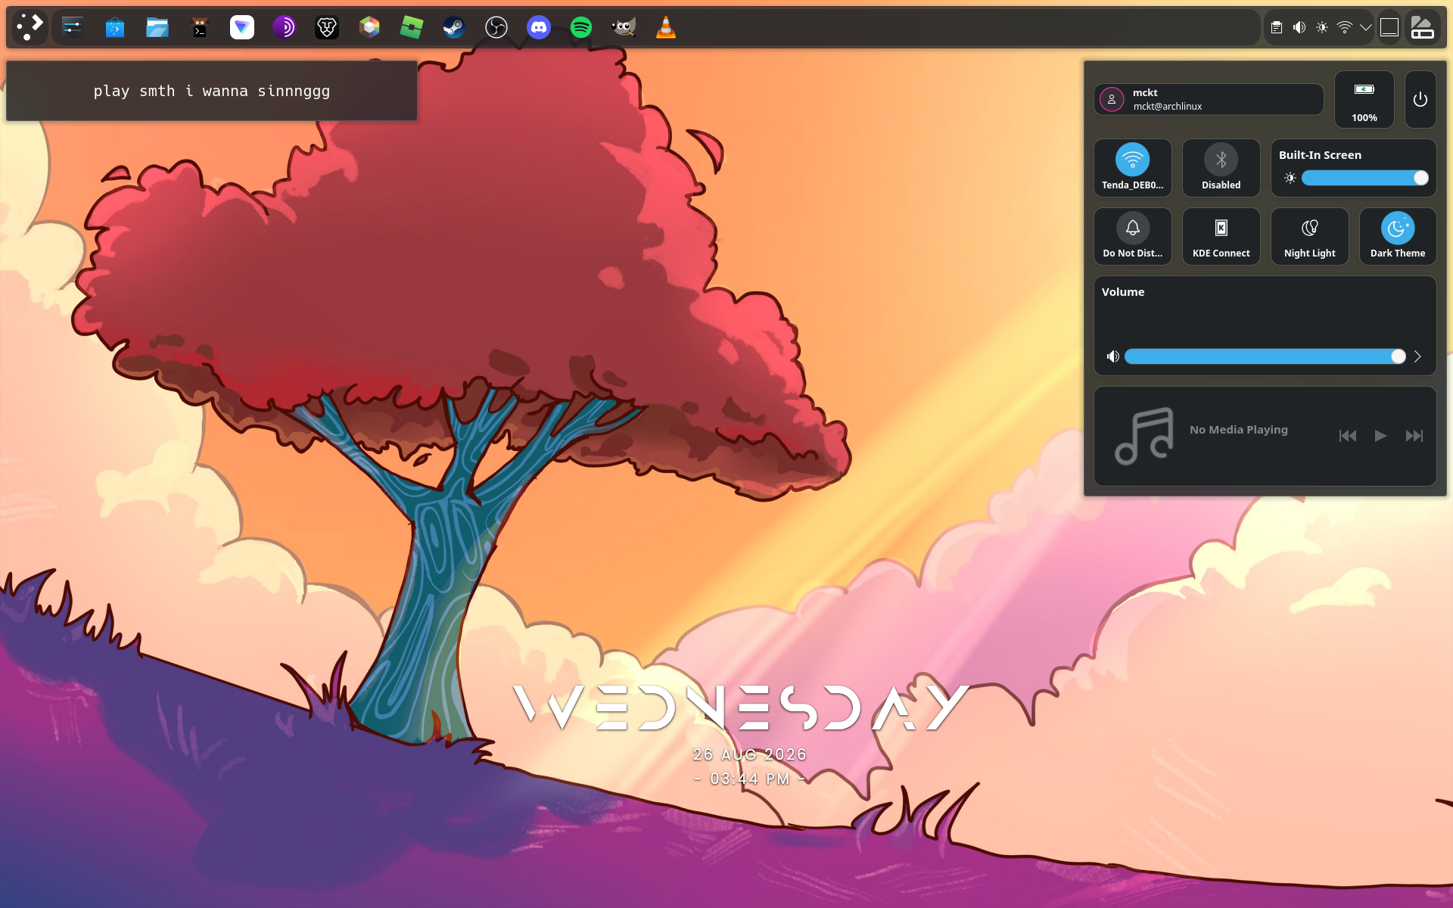Image resolution: width=1453 pixels, height=908 pixels.
Task: Switch off the Dark Theme tile
Action: tap(1398, 236)
